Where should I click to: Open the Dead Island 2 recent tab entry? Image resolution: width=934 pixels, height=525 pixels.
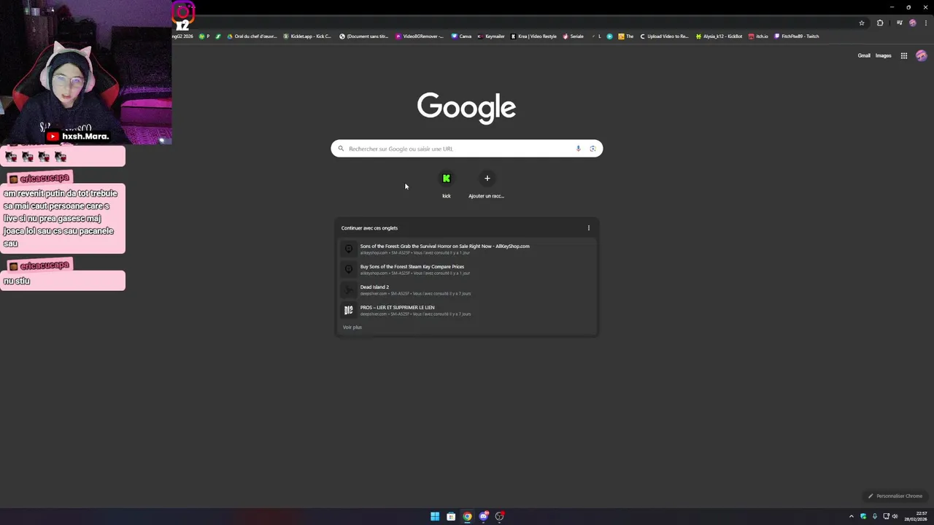[466, 289]
